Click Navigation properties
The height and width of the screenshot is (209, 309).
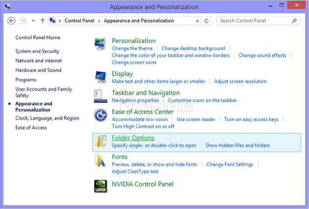(135, 100)
